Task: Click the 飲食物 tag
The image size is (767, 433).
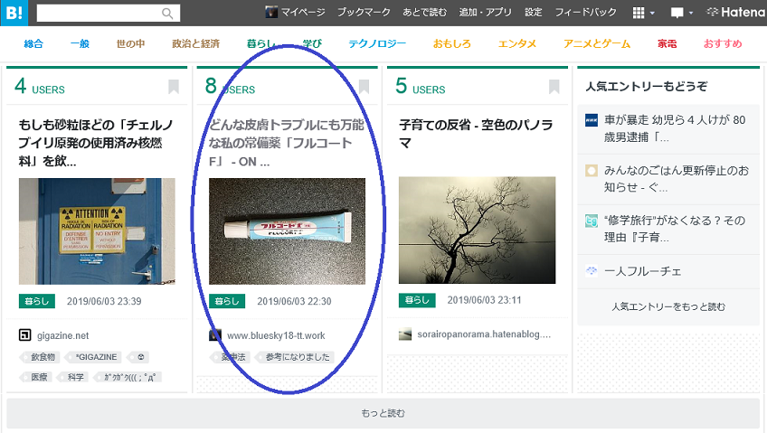Action: [40, 357]
